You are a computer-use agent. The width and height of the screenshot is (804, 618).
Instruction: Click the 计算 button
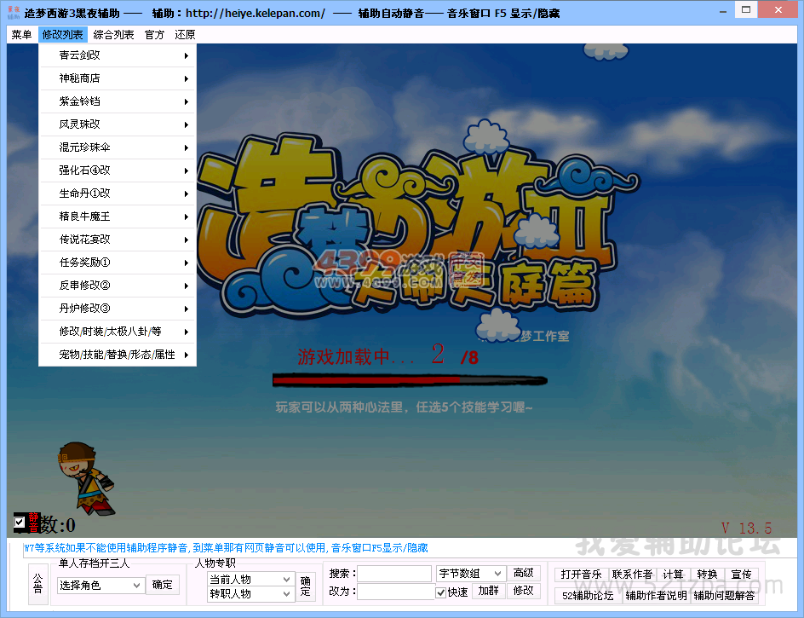coord(673,575)
